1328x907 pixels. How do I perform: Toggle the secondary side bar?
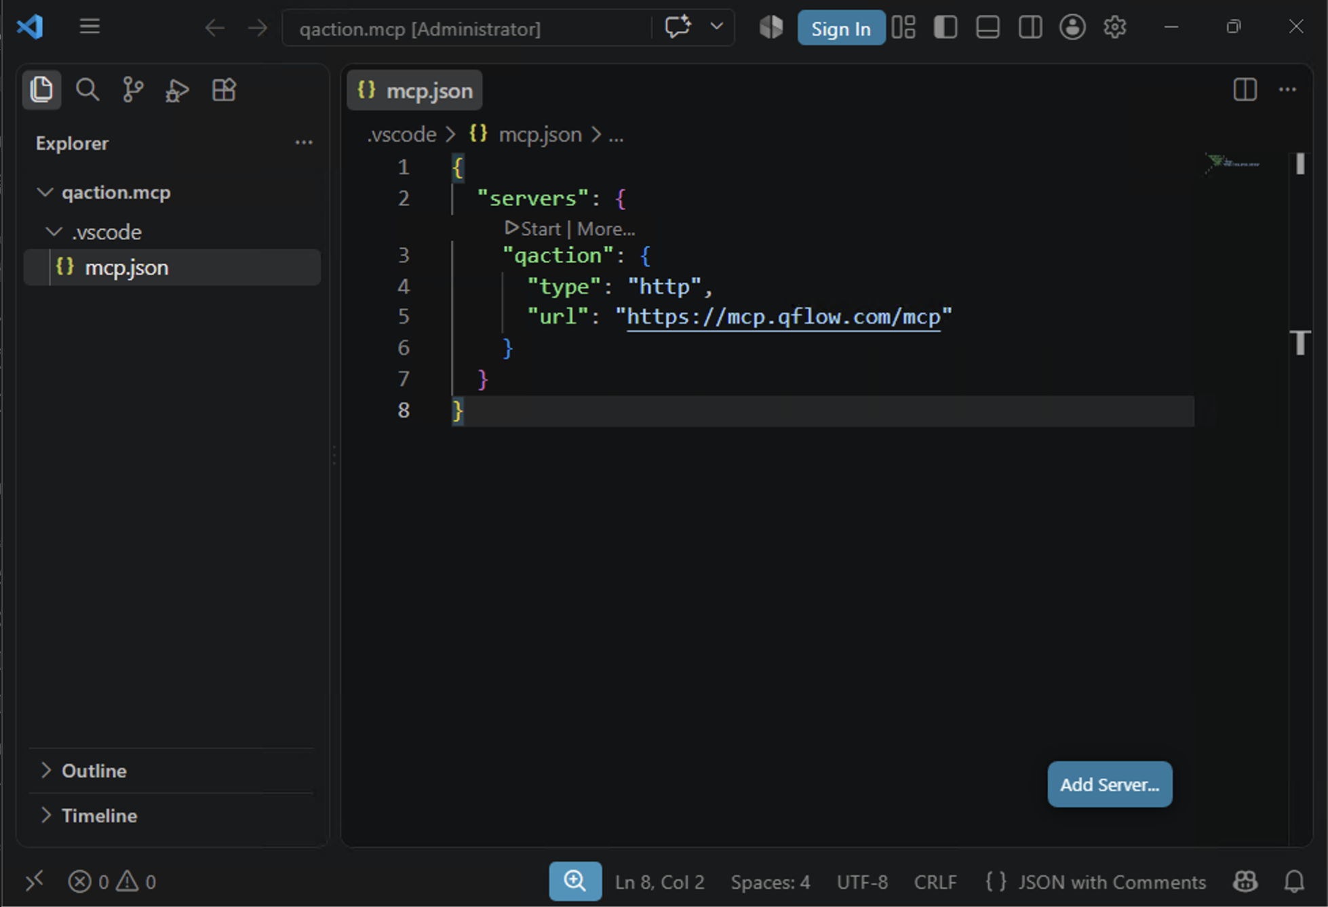pyautogui.click(x=1030, y=27)
